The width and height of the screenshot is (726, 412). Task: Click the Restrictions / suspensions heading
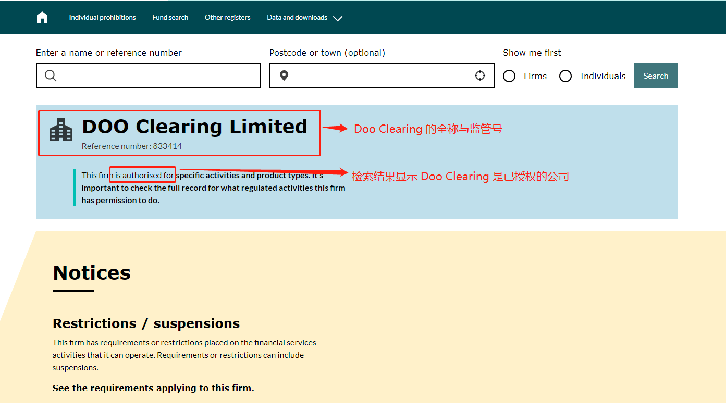point(146,323)
